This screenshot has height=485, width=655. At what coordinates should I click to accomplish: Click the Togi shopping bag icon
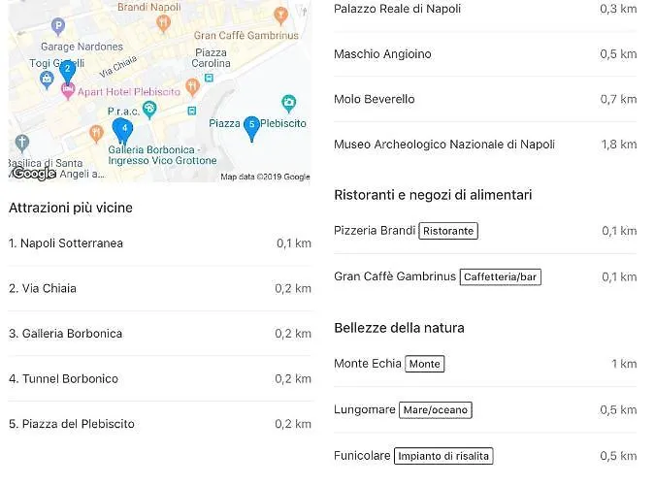[47, 77]
